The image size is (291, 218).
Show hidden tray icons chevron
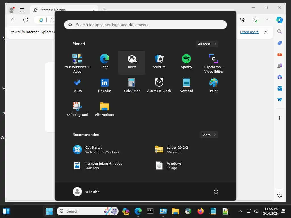point(240,211)
